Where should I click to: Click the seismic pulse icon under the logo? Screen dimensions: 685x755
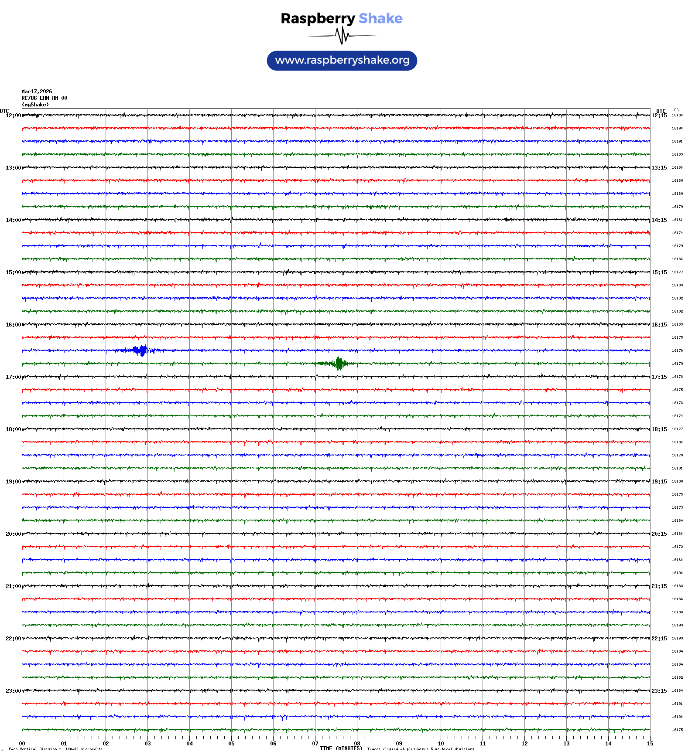tap(342, 36)
